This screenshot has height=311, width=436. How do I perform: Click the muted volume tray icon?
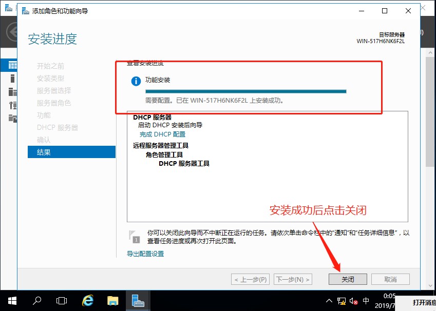353,301
